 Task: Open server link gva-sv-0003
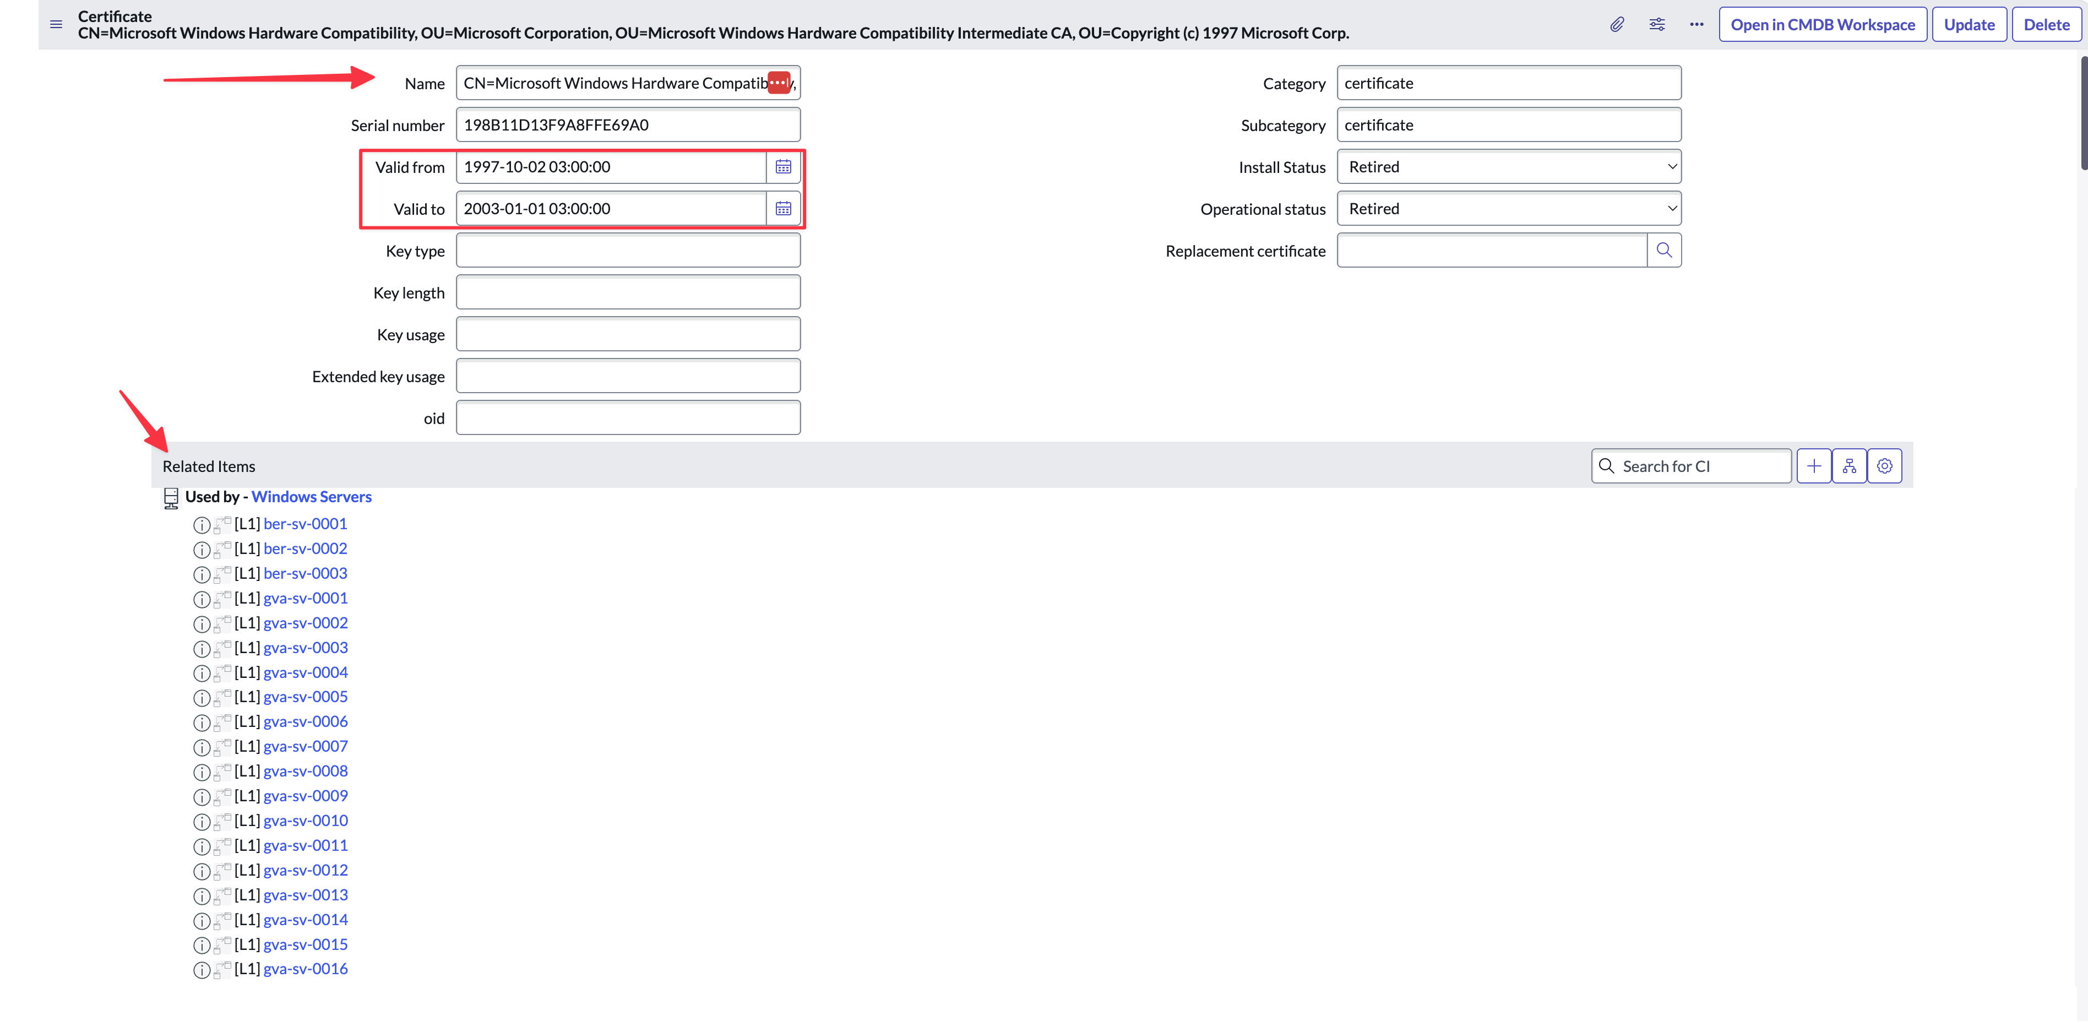pos(306,648)
